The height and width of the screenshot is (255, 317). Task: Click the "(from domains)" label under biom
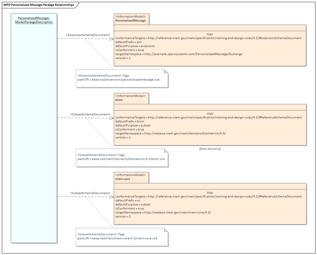tap(210, 149)
